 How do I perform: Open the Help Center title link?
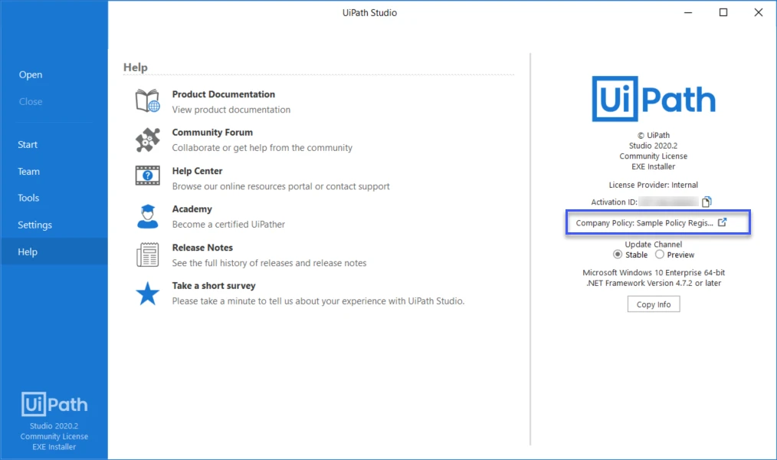pyautogui.click(x=197, y=170)
